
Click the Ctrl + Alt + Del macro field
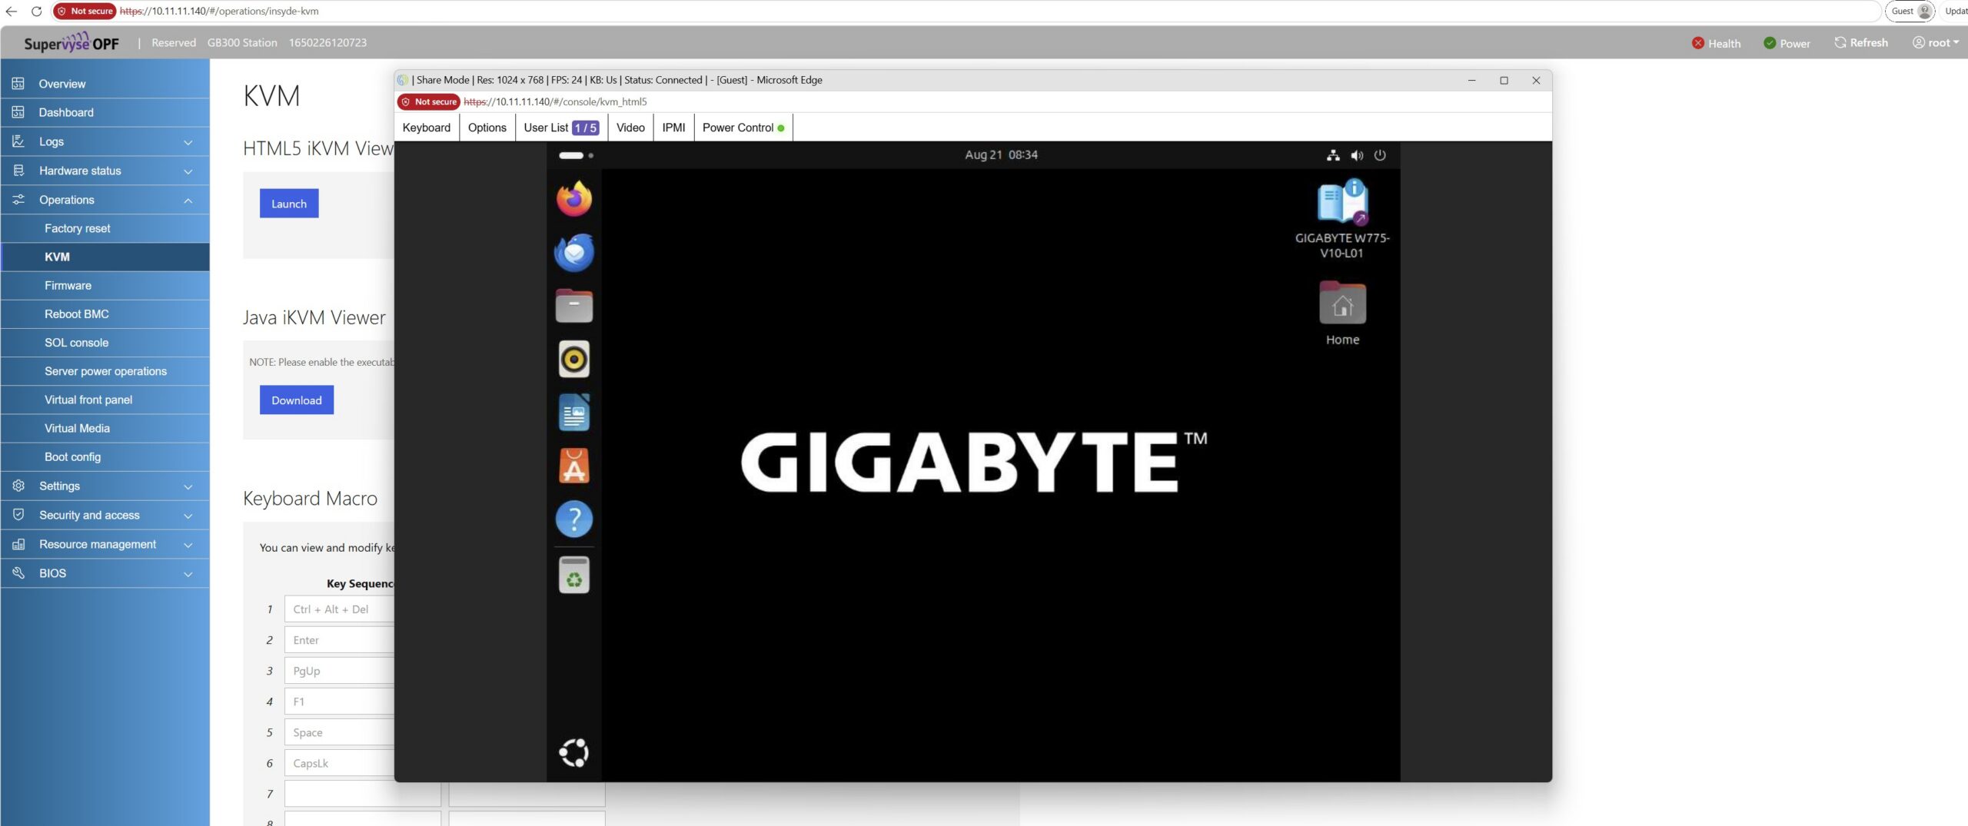pos(339,609)
